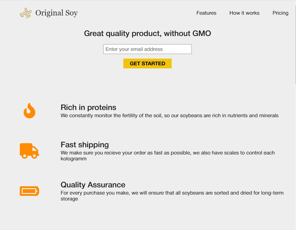Focus the email address input field

147,49
